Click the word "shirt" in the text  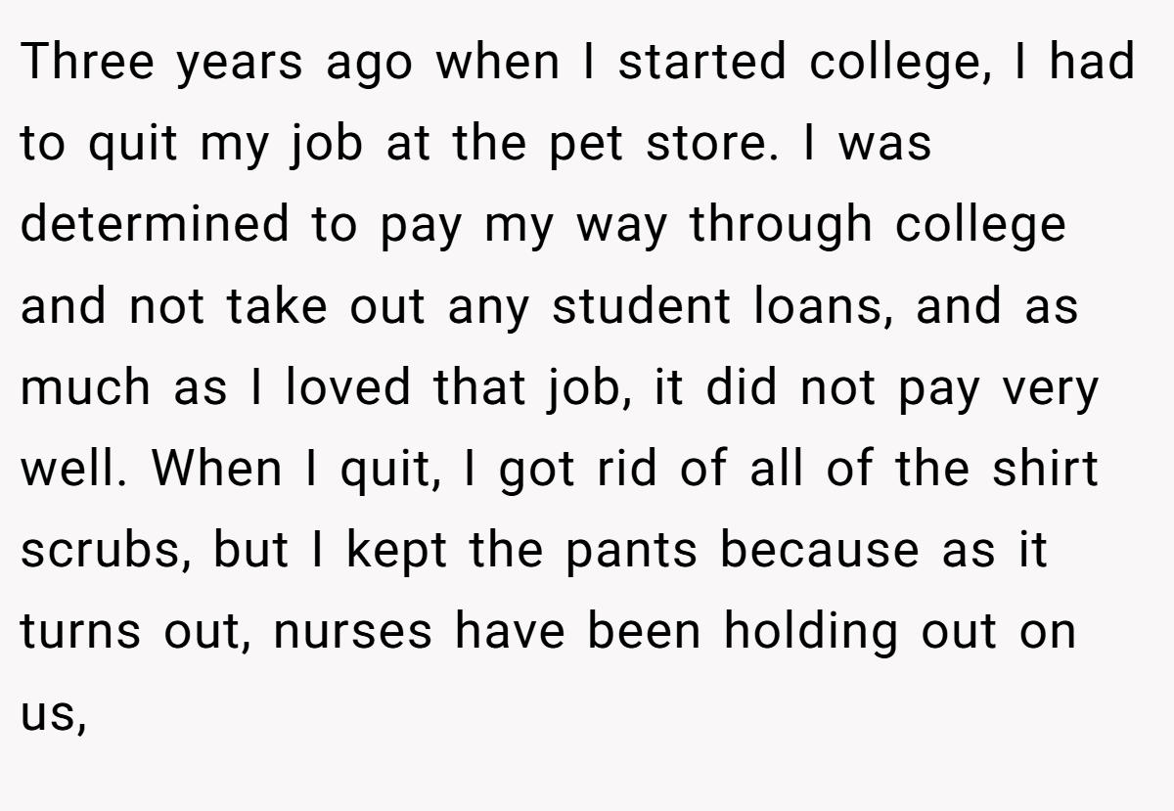tap(1047, 469)
